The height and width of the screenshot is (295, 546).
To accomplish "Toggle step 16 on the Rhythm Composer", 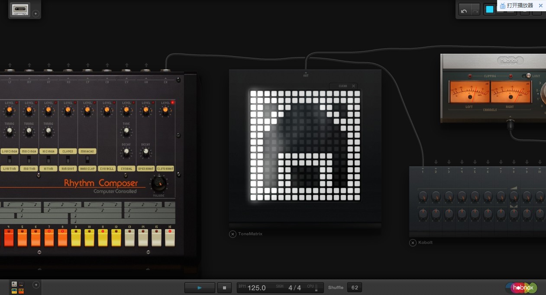I will coord(170,238).
